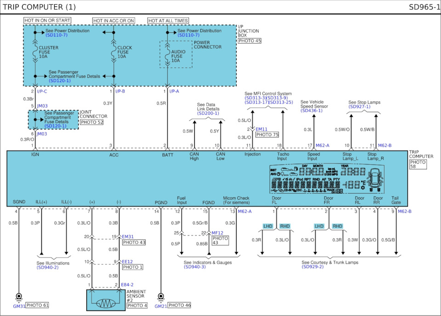Click the PHOTO 61 label next to GM31

click(37, 305)
